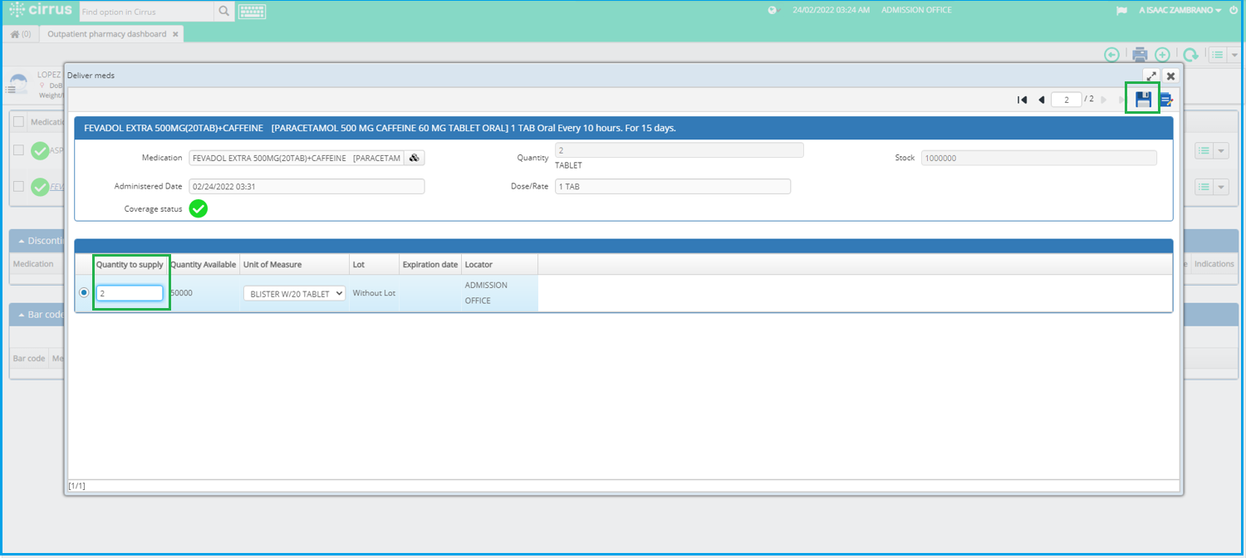Click the search magnifier in Cirrus bar
This screenshot has width=1246, height=558.
coord(223,12)
